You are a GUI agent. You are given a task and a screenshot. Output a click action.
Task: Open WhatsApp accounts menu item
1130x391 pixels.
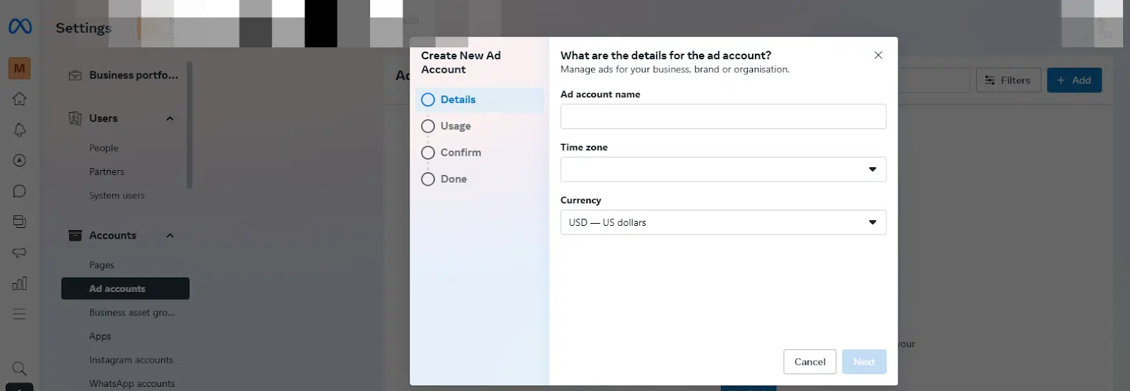tap(132, 383)
